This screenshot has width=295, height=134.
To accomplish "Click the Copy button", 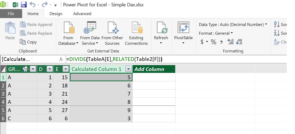I will (x=28, y=42).
